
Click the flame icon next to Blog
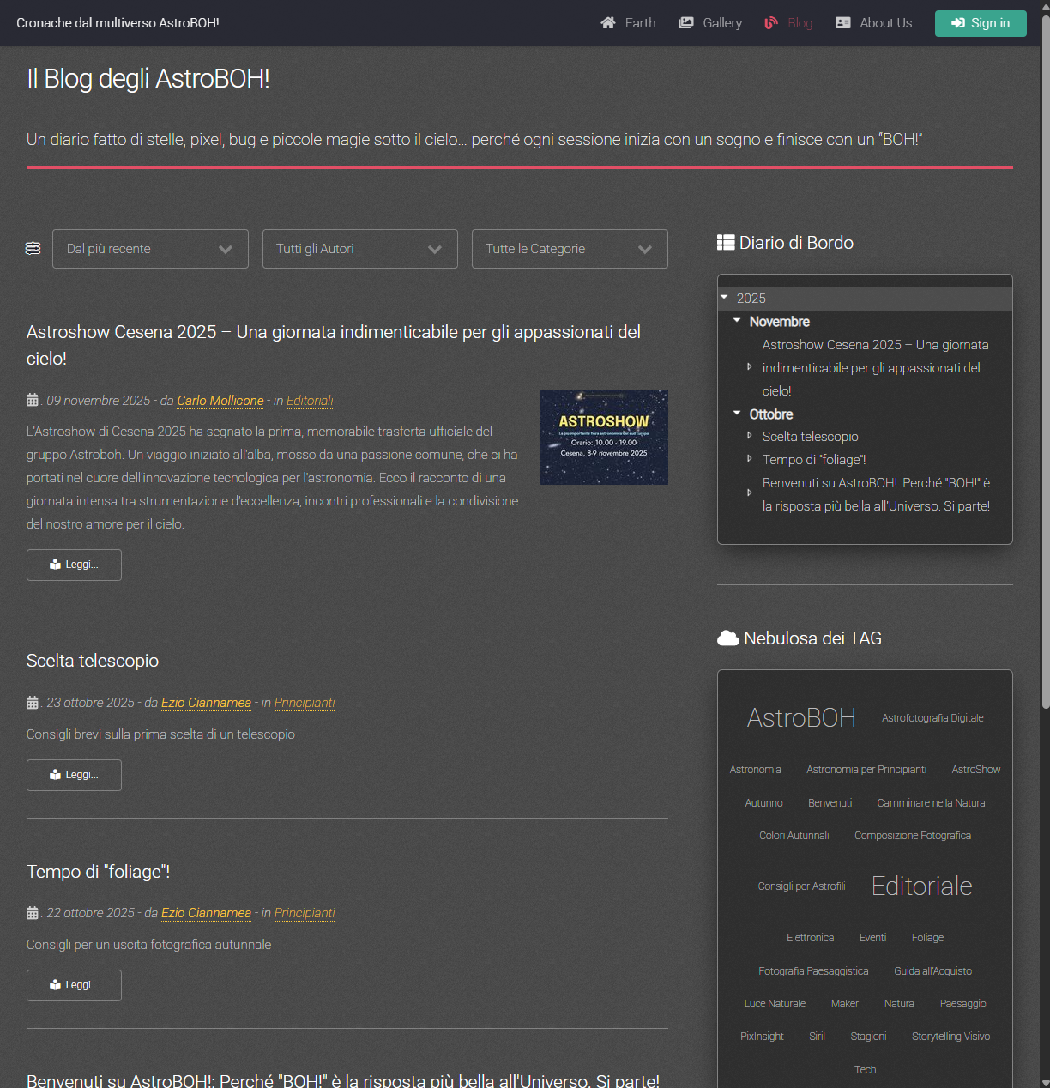click(770, 23)
